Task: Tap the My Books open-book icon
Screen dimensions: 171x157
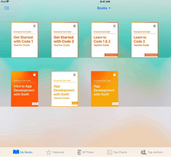Action: [x=16, y=152]
